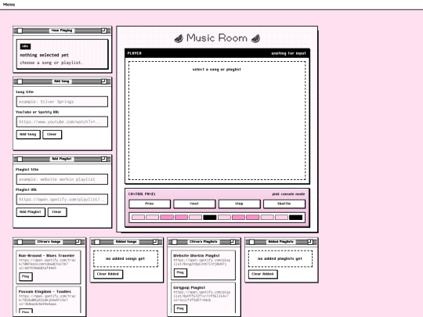Focus the Playlist title input field

pyautogui.click(x=62, y=179)
